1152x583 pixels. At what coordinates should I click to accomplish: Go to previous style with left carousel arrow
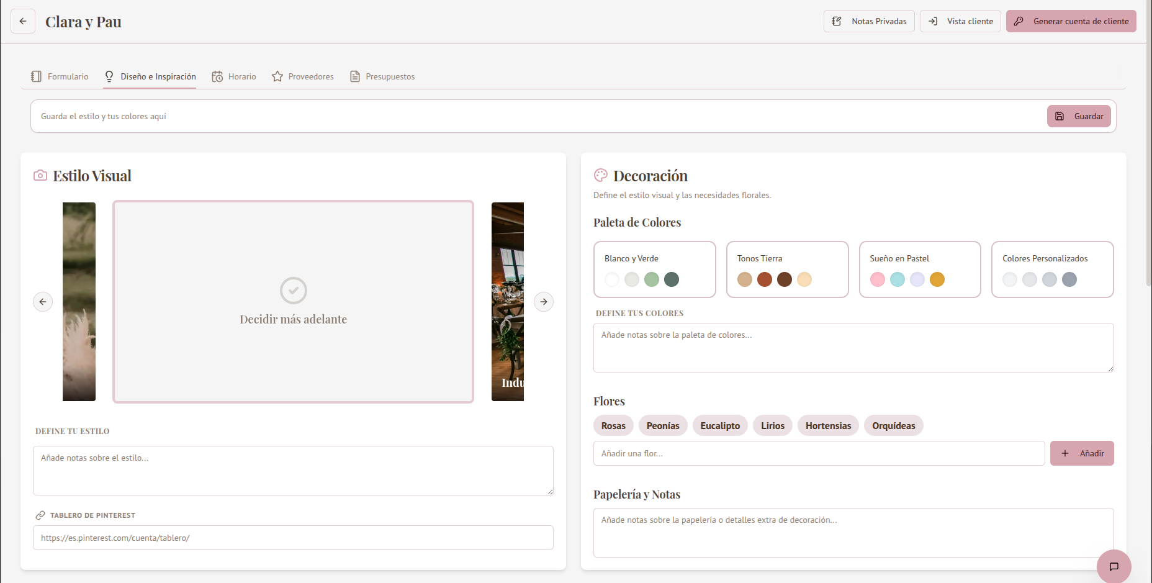43,302
